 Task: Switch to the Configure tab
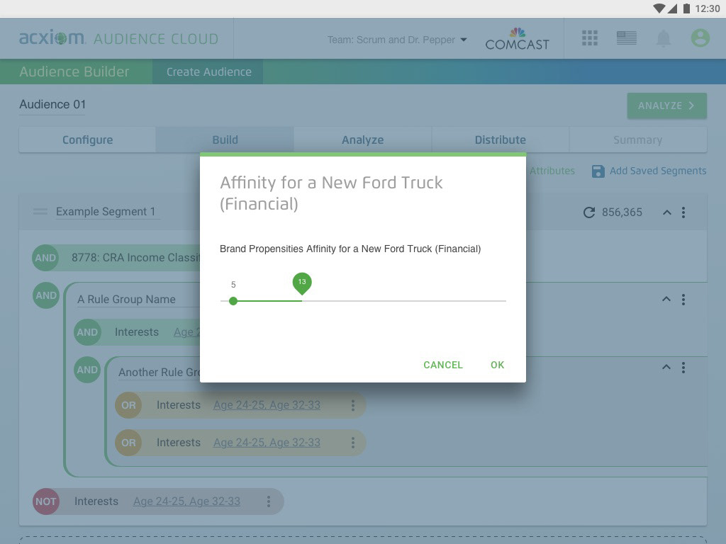(x=87, y=140)
